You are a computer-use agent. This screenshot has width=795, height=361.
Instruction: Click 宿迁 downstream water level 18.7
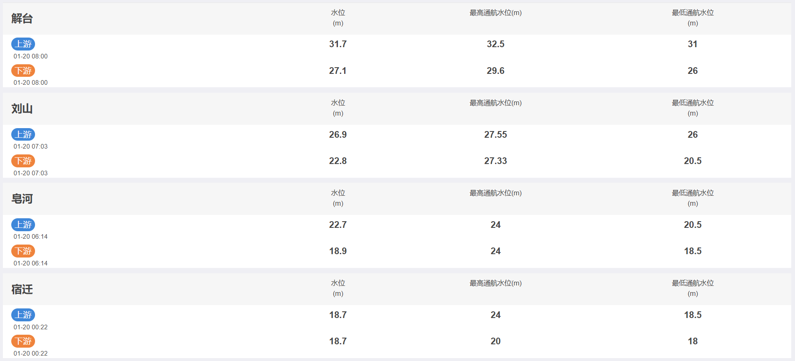pyautogui.click(x=338, y=341)
